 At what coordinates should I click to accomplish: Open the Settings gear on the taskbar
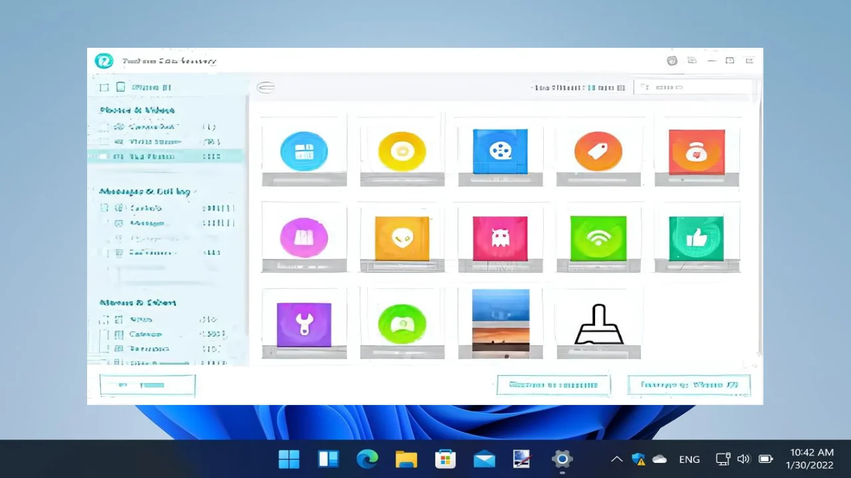coord(562,459)
